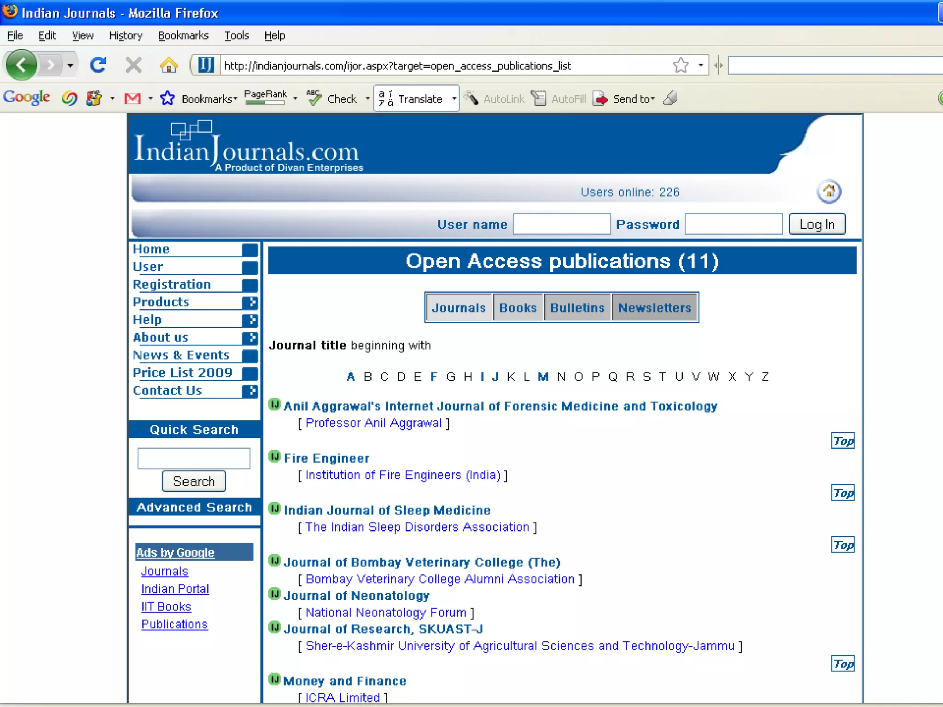Open the Translate dropdown in Google toolbar
Image resolution: width=943 pixels, height=707 pixels.
(x=454, y=99)
